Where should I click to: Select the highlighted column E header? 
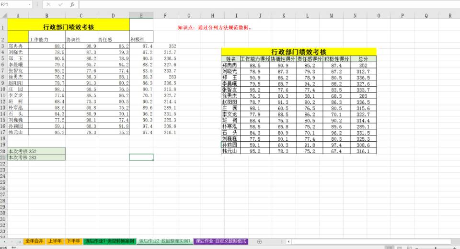click(x=141, y=15)
